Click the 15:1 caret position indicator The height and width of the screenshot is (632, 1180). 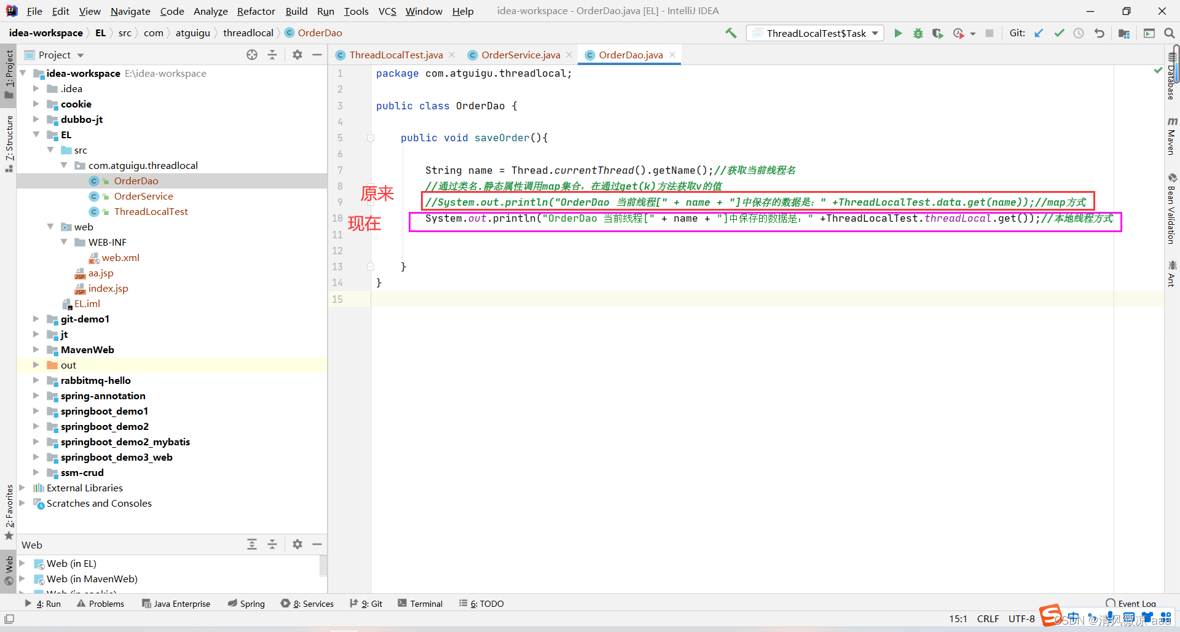[x=958, y=618]
